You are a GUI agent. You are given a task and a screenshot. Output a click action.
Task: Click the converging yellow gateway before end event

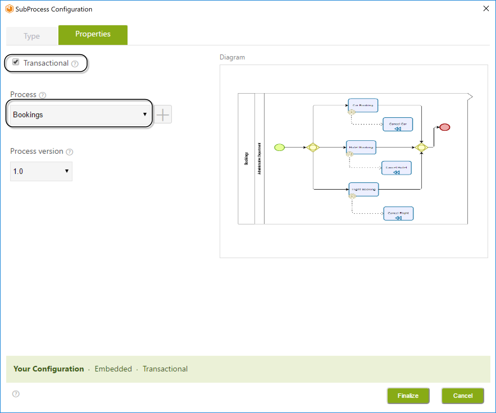click(421, 147)
